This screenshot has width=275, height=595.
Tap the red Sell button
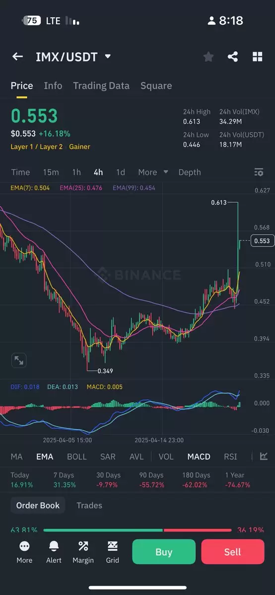point(233,552)
